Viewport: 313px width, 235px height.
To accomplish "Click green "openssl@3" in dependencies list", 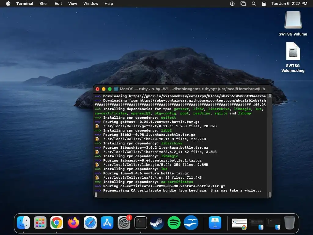I will pyautogui.click(x=141, y=113).
